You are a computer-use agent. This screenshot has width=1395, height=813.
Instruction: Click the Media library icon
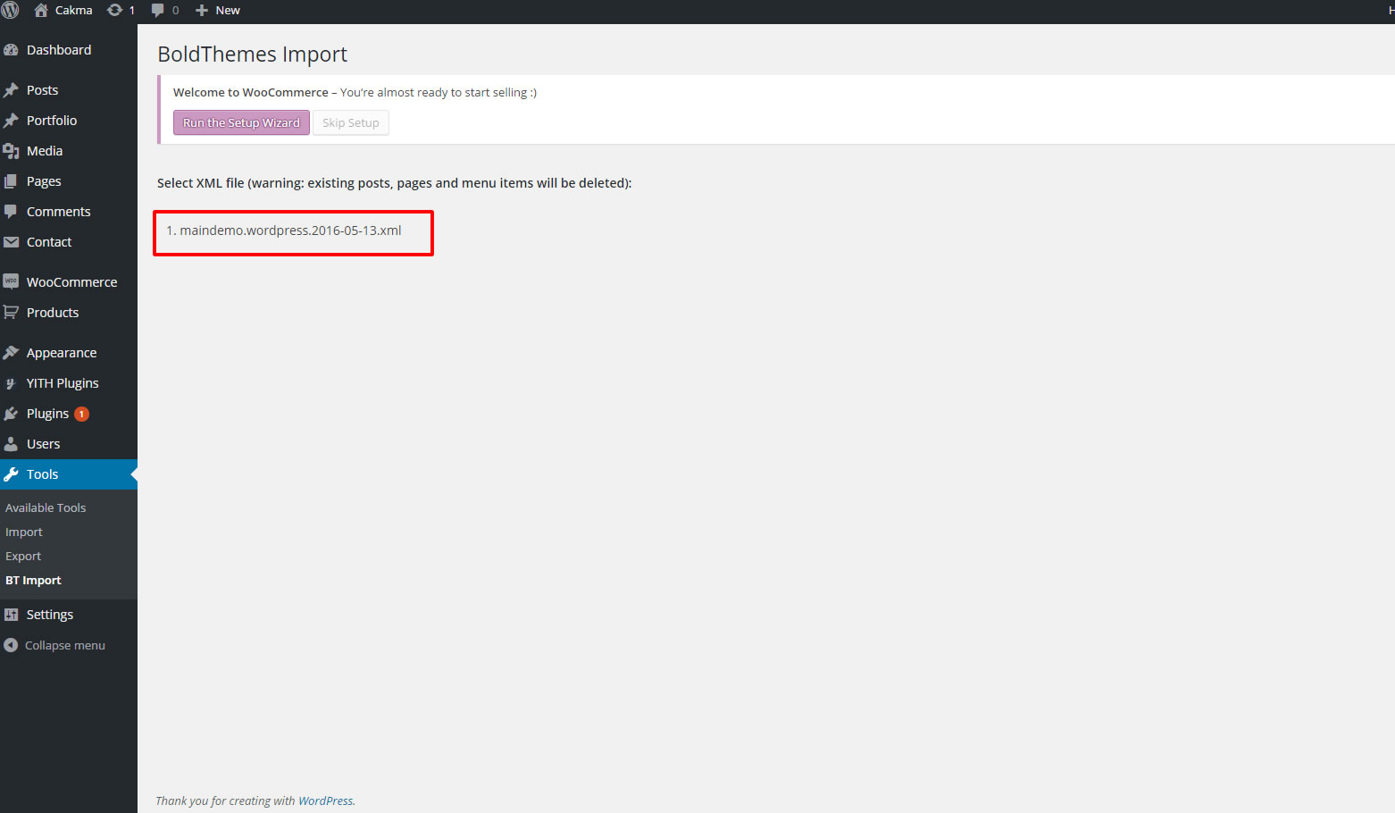11,151
